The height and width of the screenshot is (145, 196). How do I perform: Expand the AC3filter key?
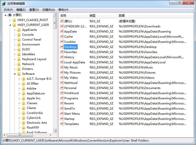tap(19, 84)
